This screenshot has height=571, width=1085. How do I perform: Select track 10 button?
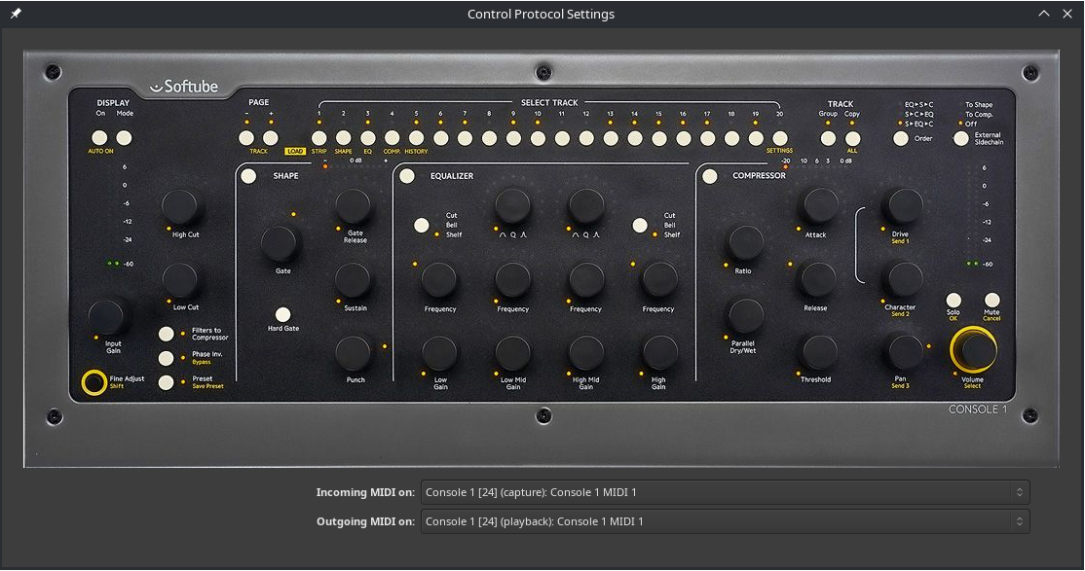[x=538, y=138]
